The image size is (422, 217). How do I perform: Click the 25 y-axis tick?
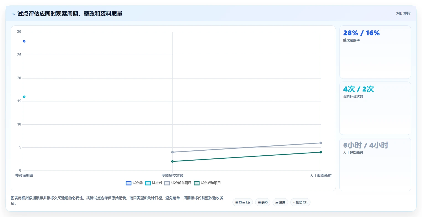pos(19,55)
